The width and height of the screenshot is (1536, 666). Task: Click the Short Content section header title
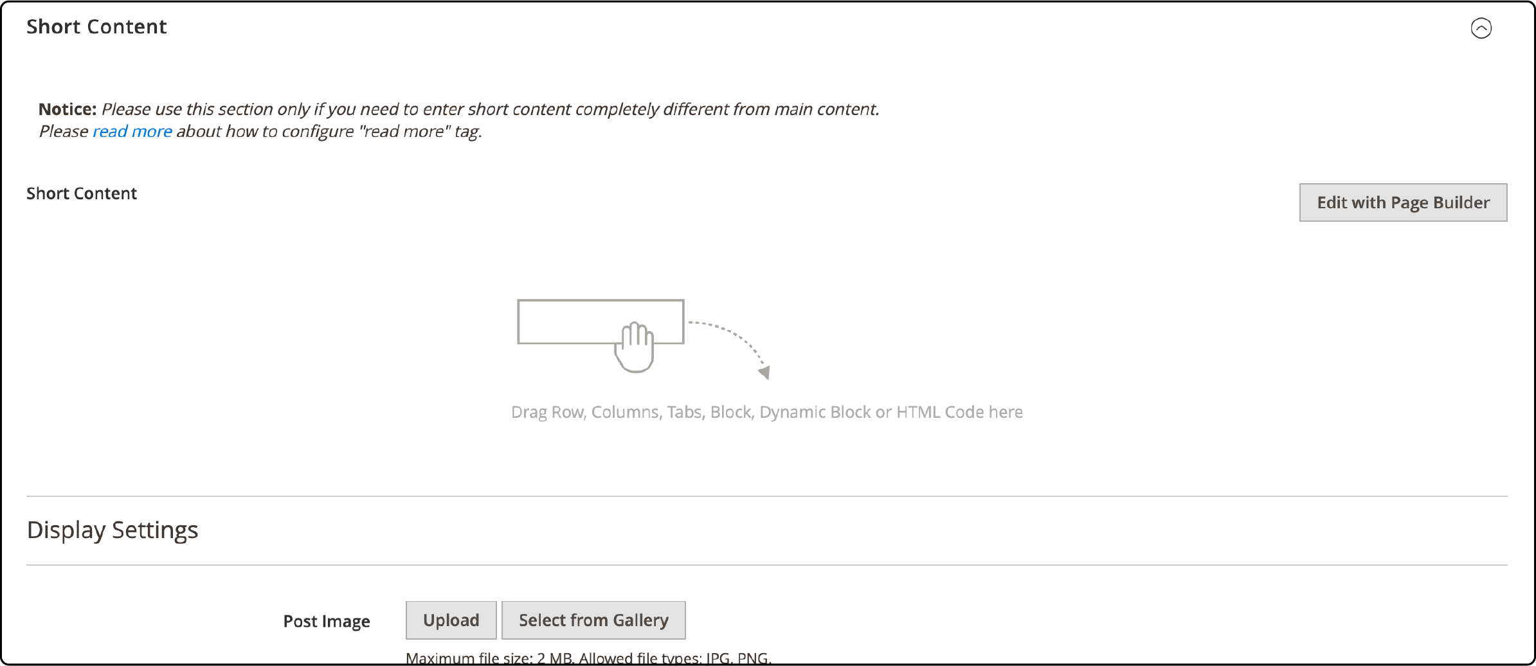tap(96, 27)
